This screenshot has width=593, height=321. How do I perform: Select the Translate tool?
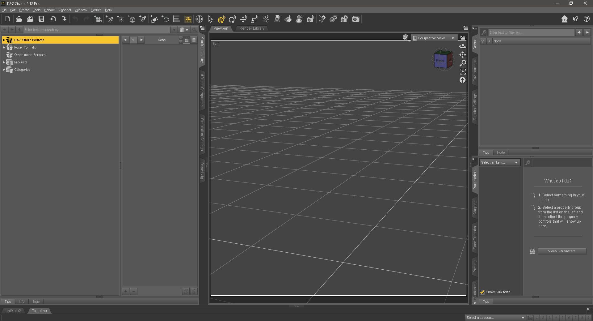click(x=243, y=19)
